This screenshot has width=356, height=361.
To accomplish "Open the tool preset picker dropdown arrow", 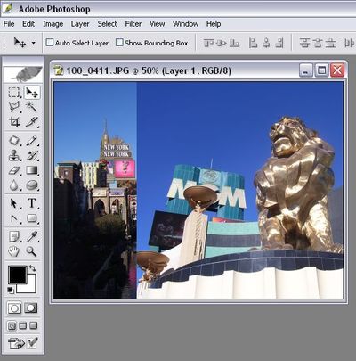I will (x=34, y=43).
